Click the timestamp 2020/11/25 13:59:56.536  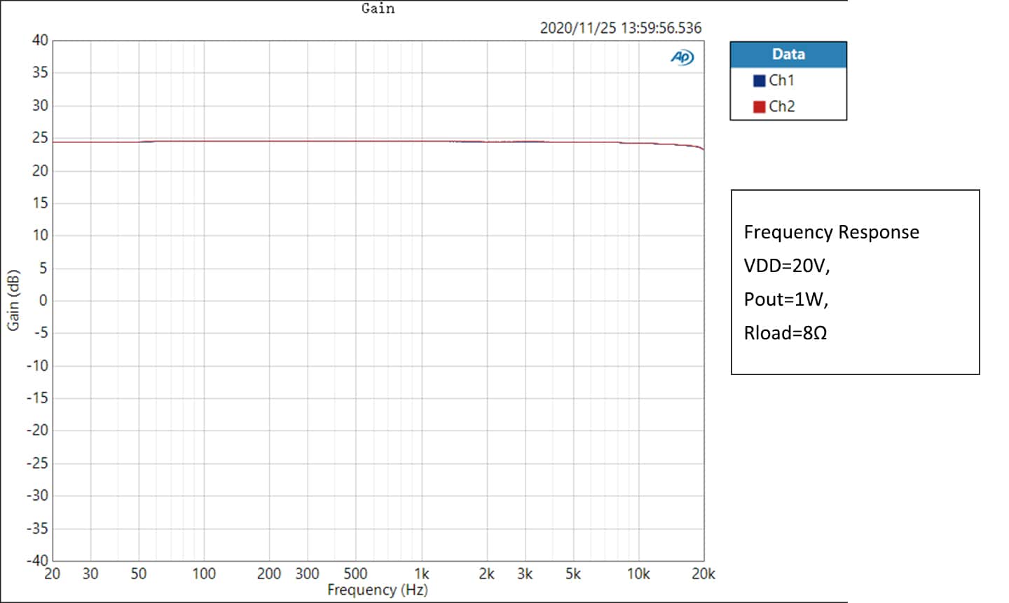point(621,28)
